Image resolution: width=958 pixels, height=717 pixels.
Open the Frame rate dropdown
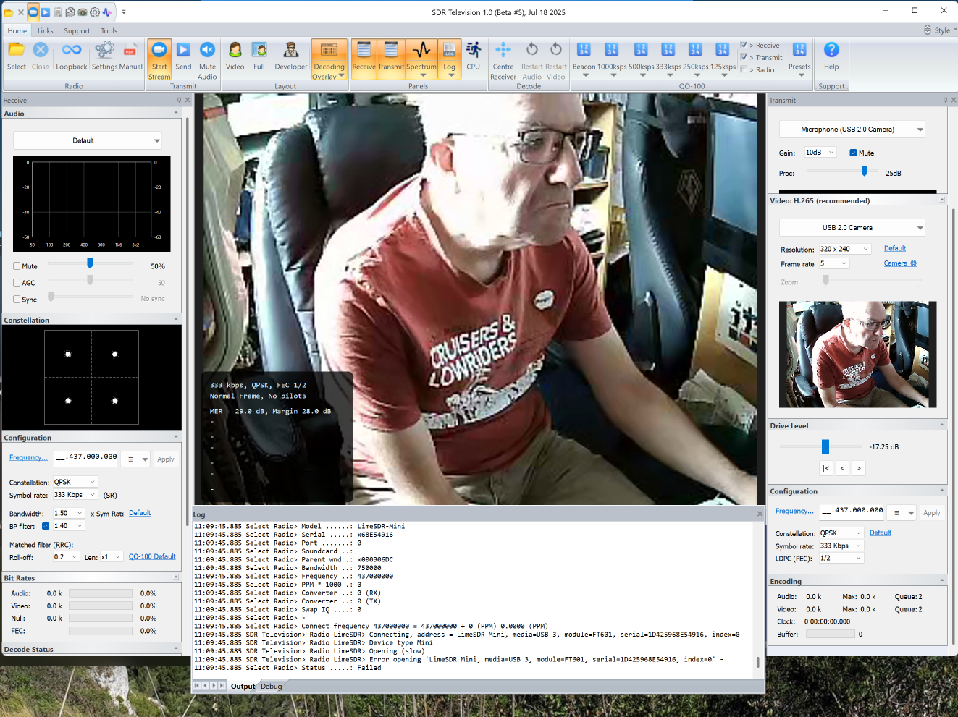(x=833, y=264)
